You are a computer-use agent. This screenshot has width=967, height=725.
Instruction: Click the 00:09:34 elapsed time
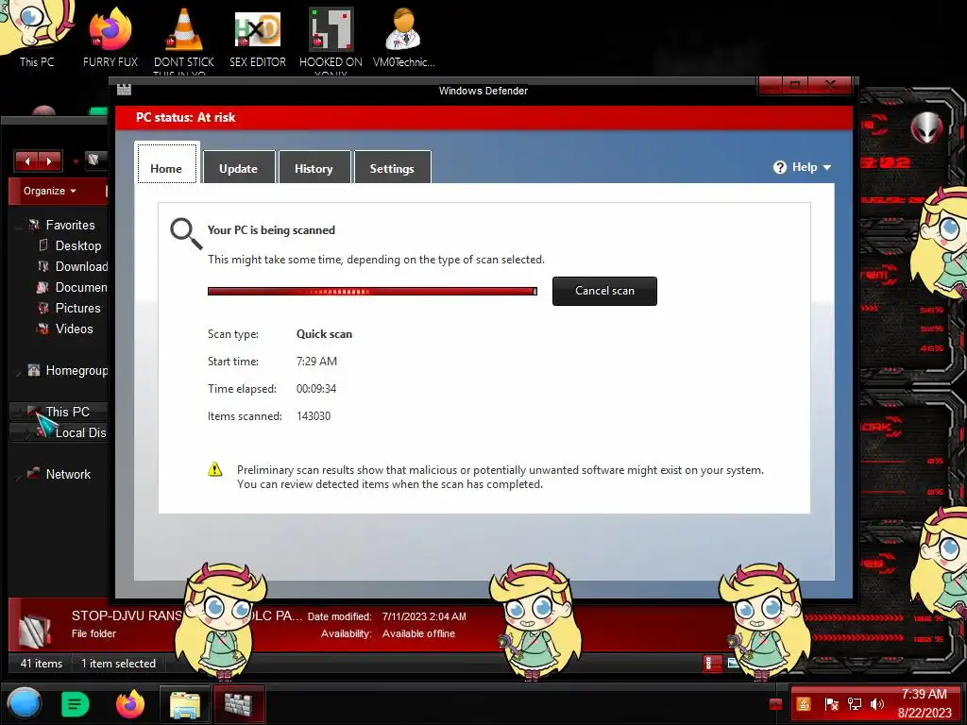pos(315,388)
